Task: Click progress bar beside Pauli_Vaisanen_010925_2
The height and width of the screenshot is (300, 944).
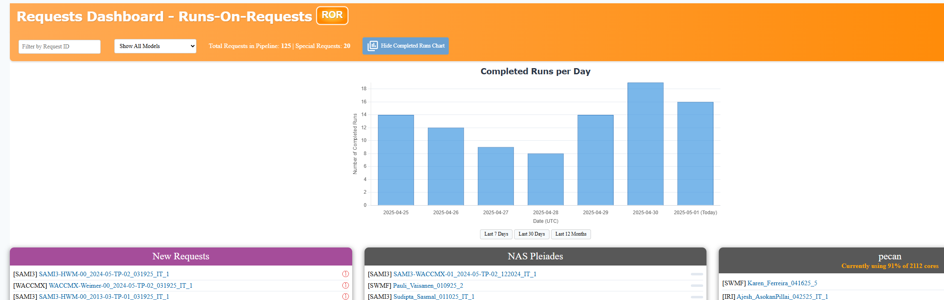Action: (x=697, y=286)
